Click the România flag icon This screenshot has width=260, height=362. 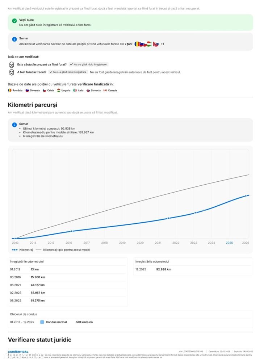pos(10,90)
